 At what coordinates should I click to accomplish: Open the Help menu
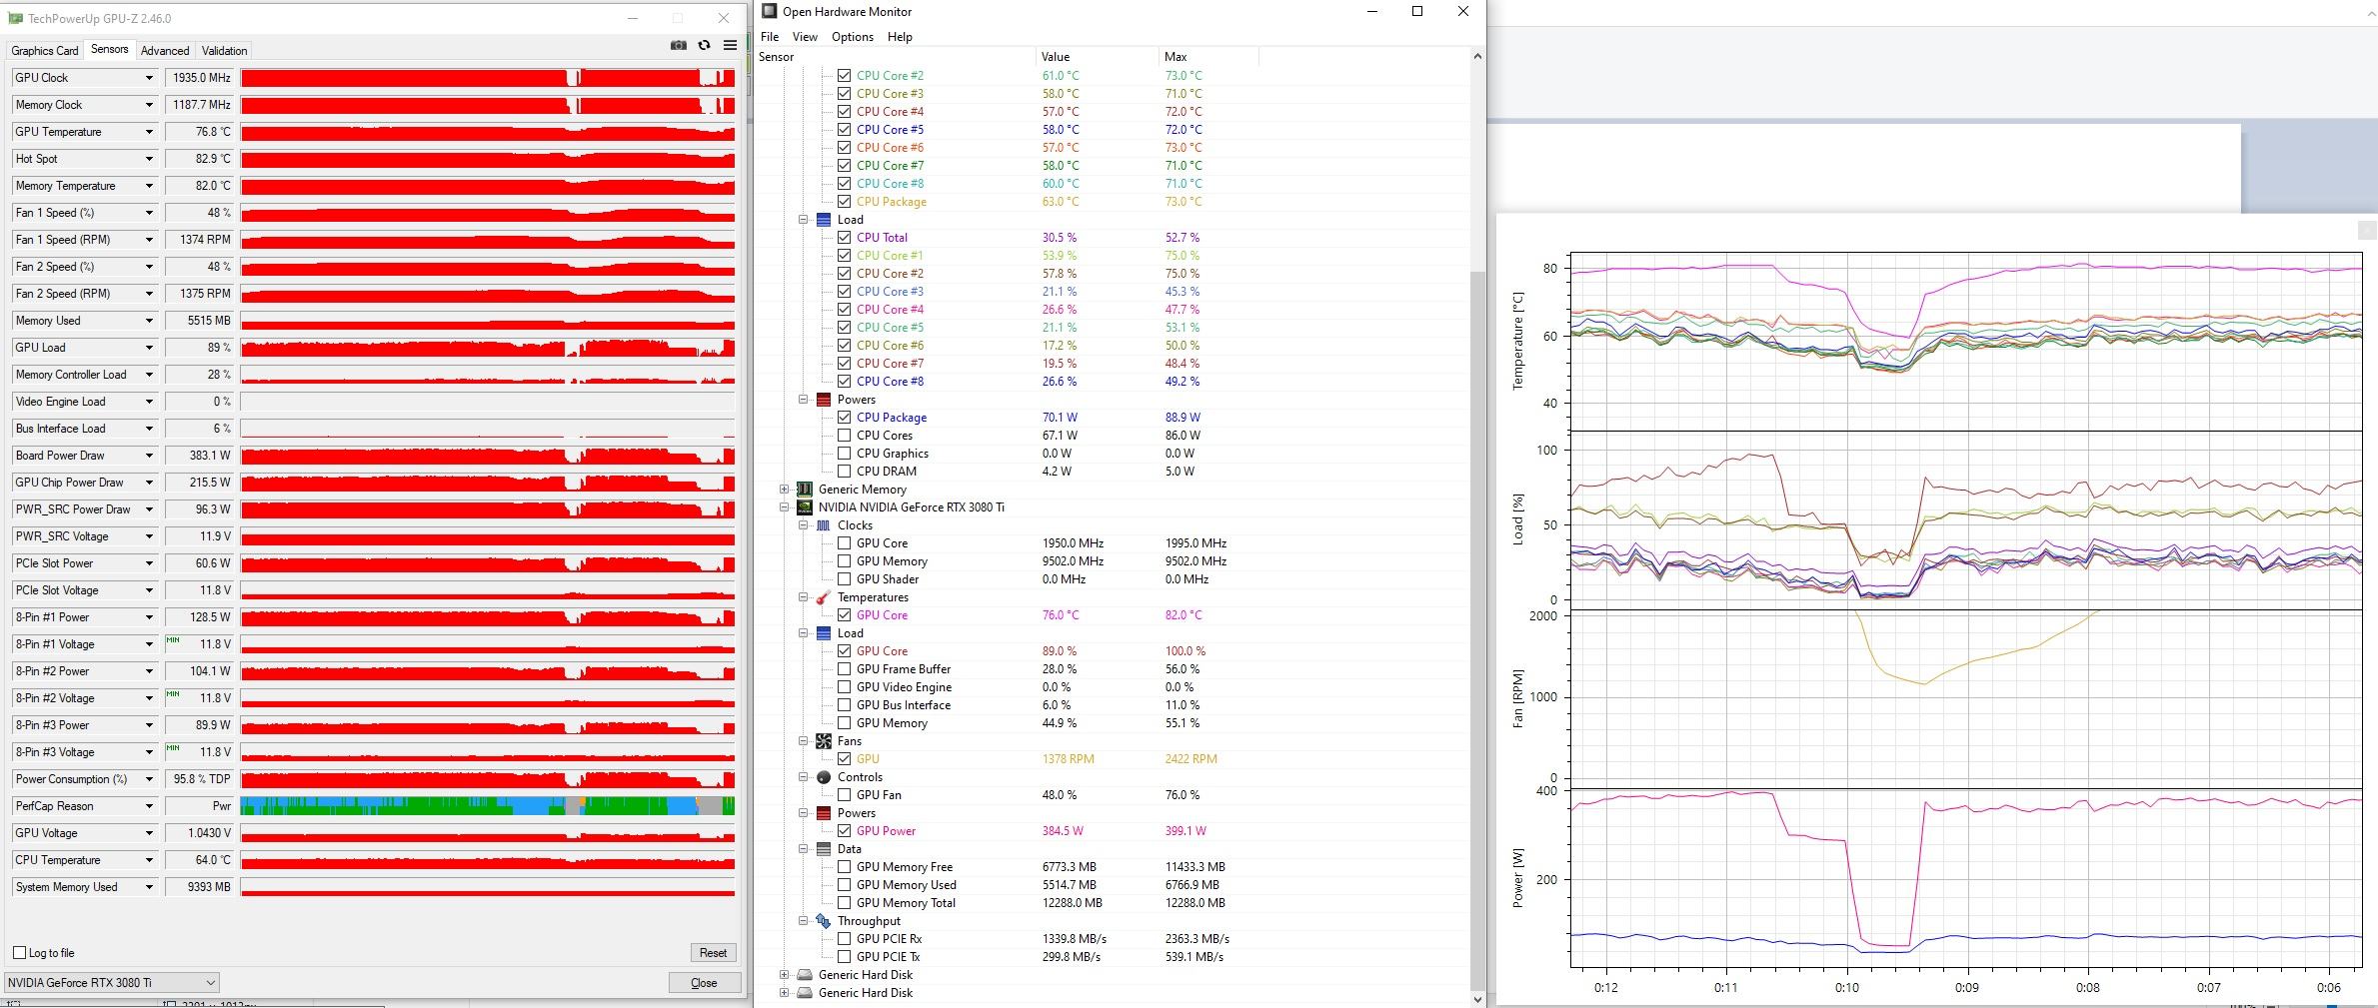pyautogui.click(x=900, y=37)
